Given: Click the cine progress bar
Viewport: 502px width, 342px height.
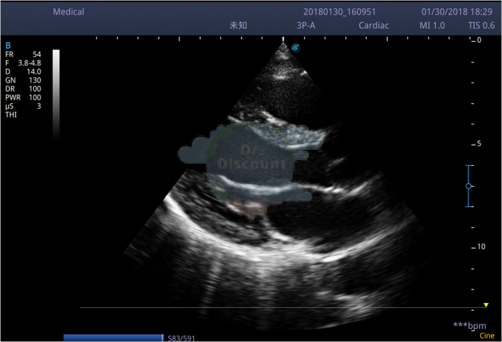Looking at the screenshot, I should (x=114, y=338).
